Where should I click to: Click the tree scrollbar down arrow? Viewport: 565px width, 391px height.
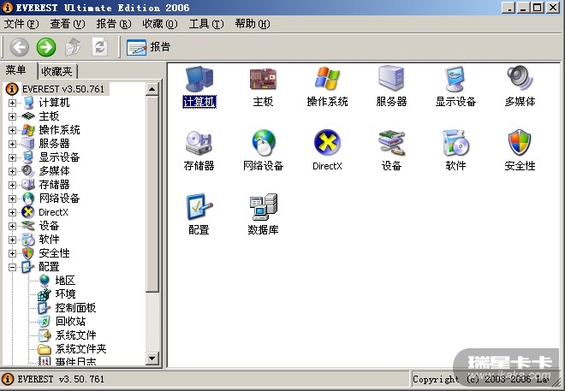(x=152, y=358)
